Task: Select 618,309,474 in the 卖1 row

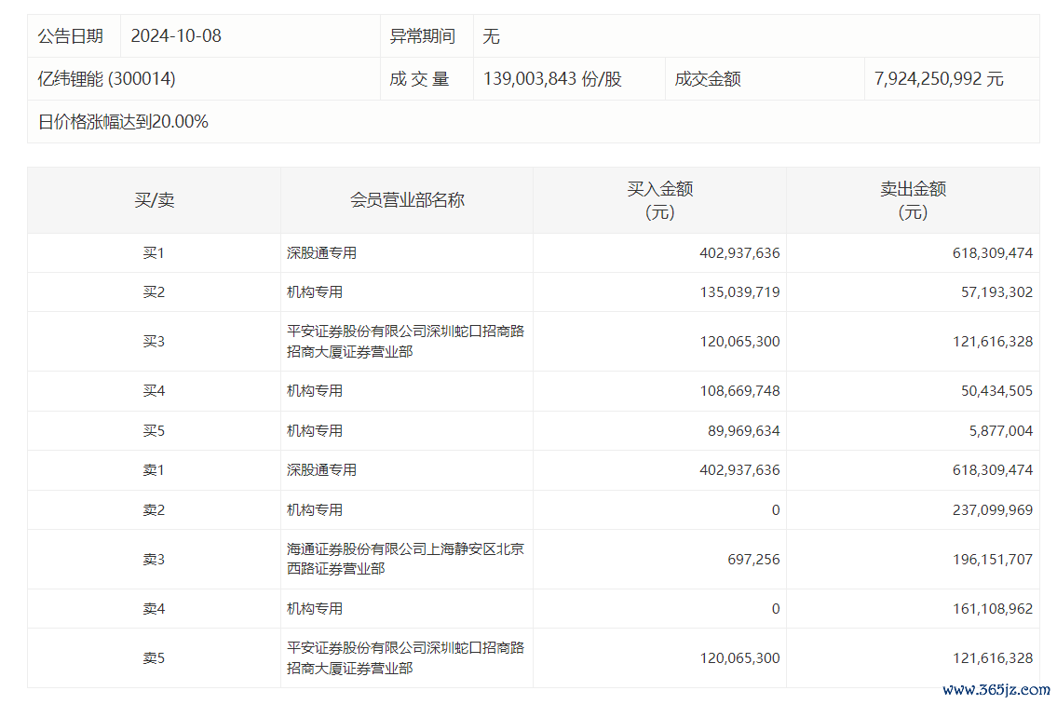Action: pos(993,470)
